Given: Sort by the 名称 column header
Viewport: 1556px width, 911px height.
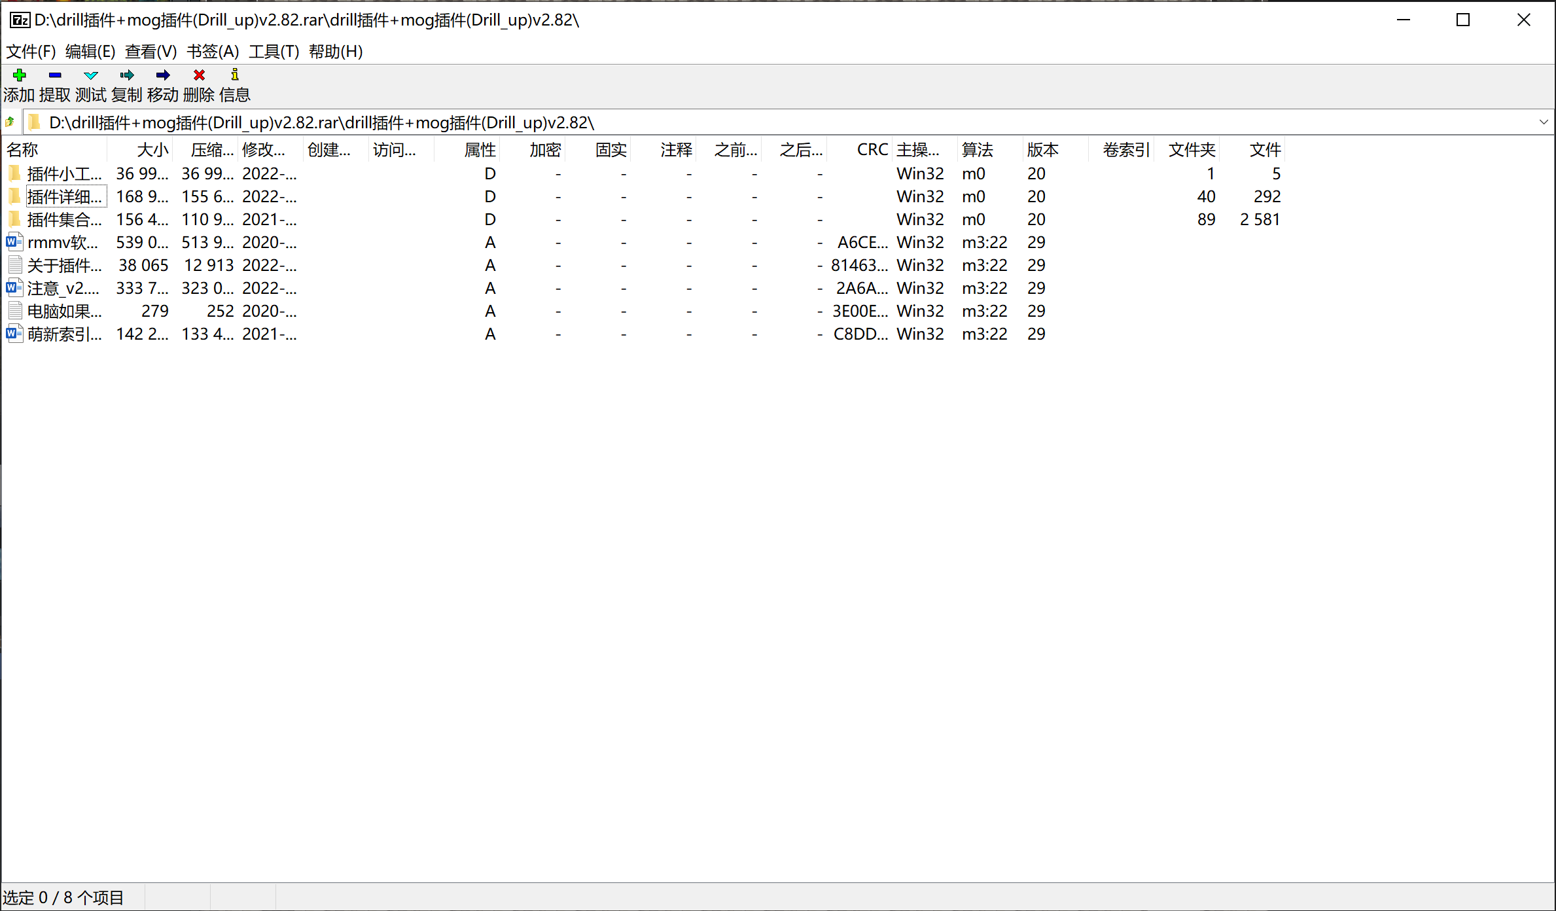Looking at the screenshot, I should (55, 150).
